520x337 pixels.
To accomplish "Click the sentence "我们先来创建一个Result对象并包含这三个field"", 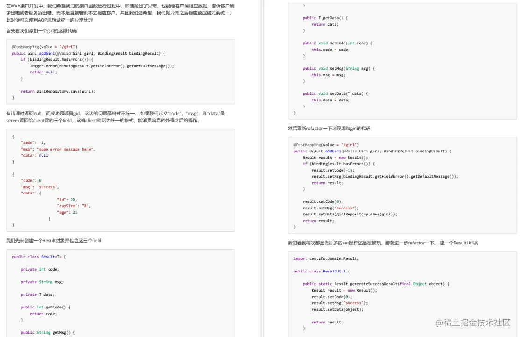I will point(54,240).
